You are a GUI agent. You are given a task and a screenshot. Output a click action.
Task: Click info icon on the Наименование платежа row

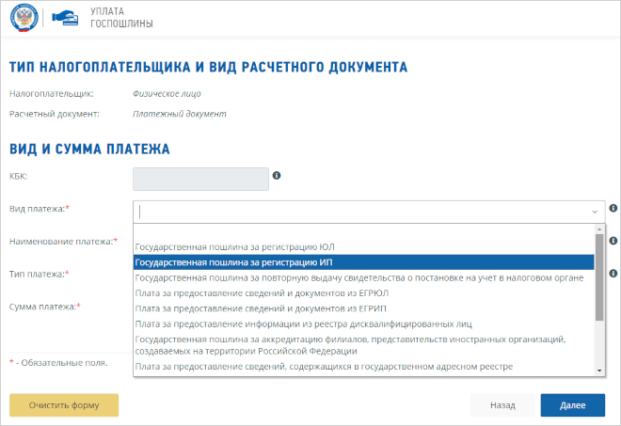click(x=613, y=241)
